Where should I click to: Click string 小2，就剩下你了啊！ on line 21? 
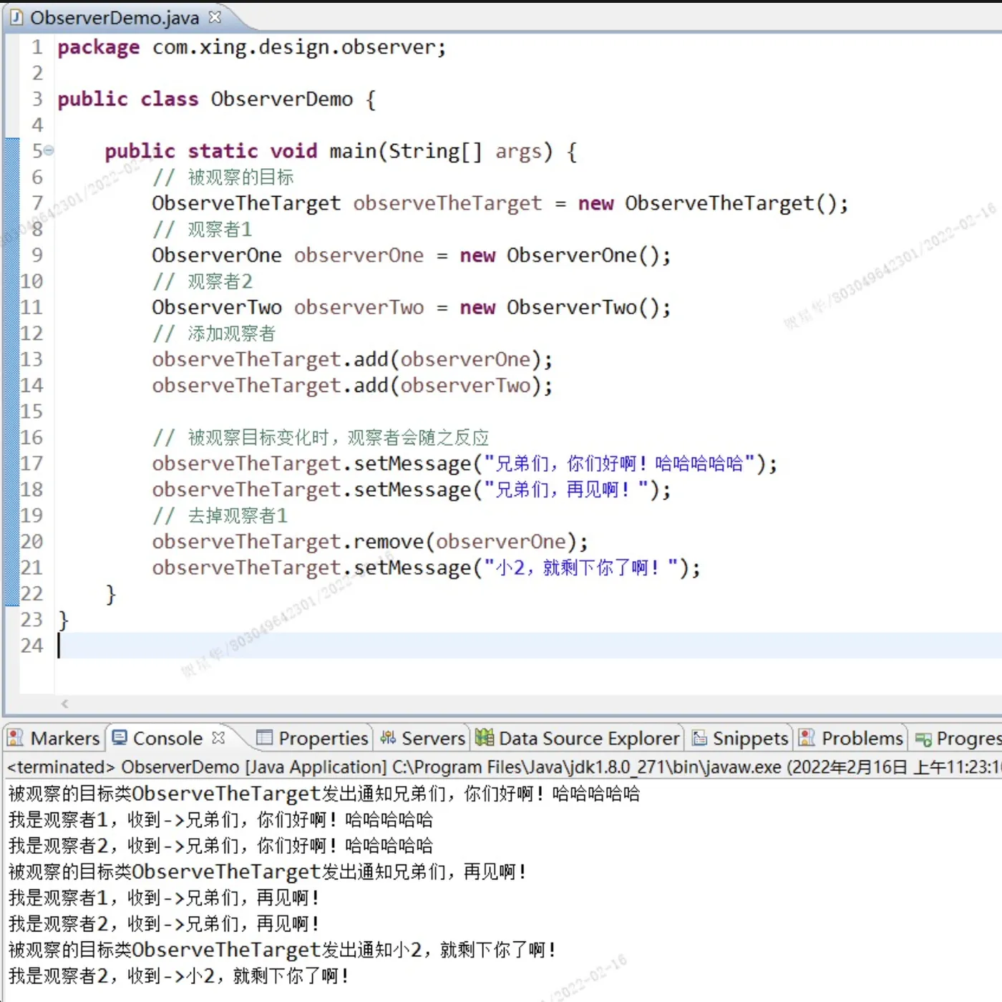click(x=581, y=568)
